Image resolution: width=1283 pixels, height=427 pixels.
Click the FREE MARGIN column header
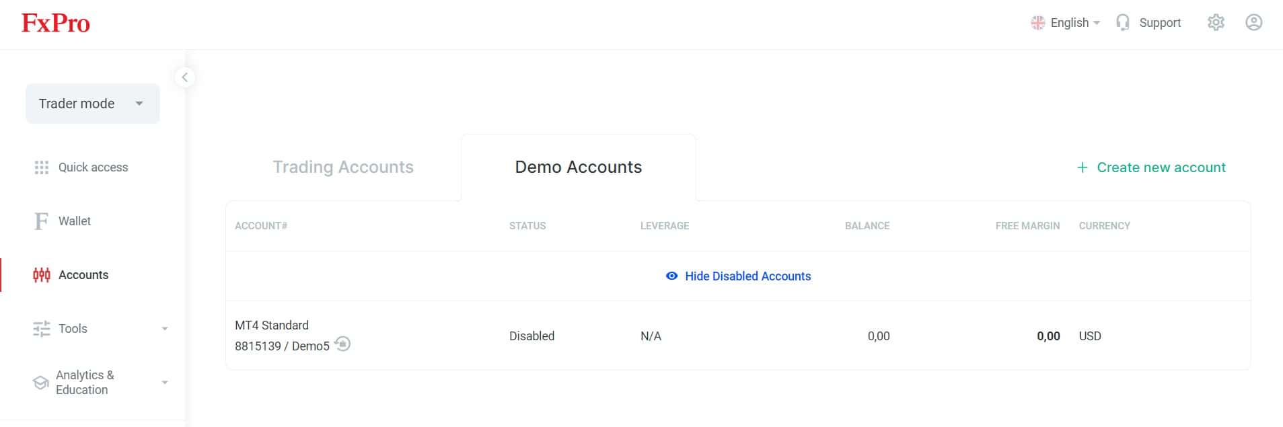point(1027,226)
